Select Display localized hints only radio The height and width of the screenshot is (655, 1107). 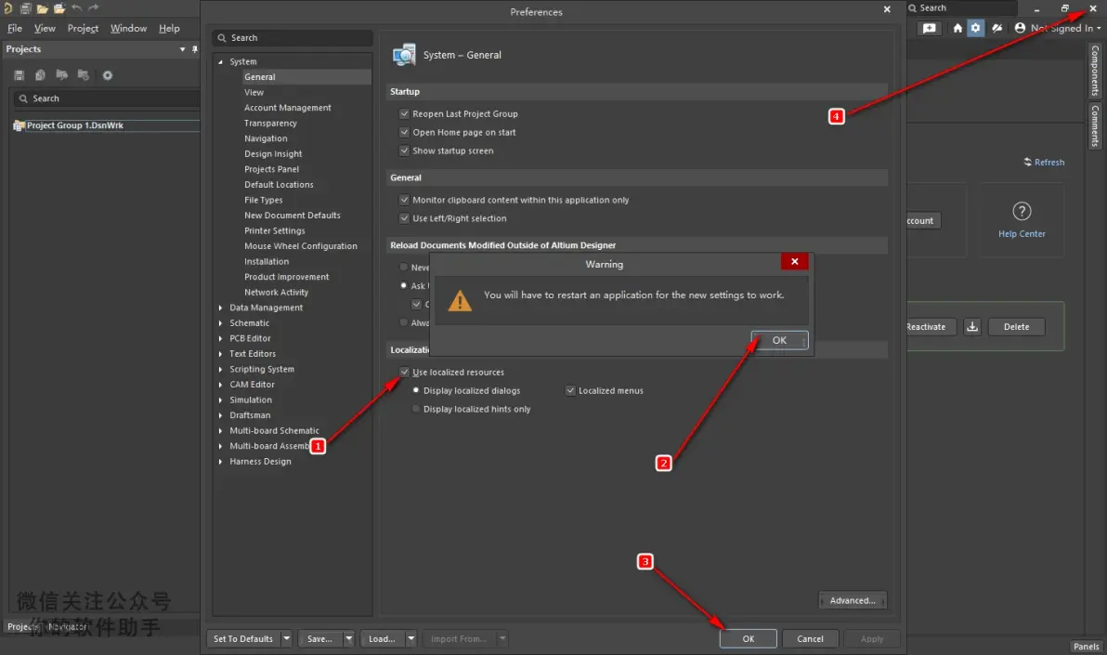tap(416, 409)
